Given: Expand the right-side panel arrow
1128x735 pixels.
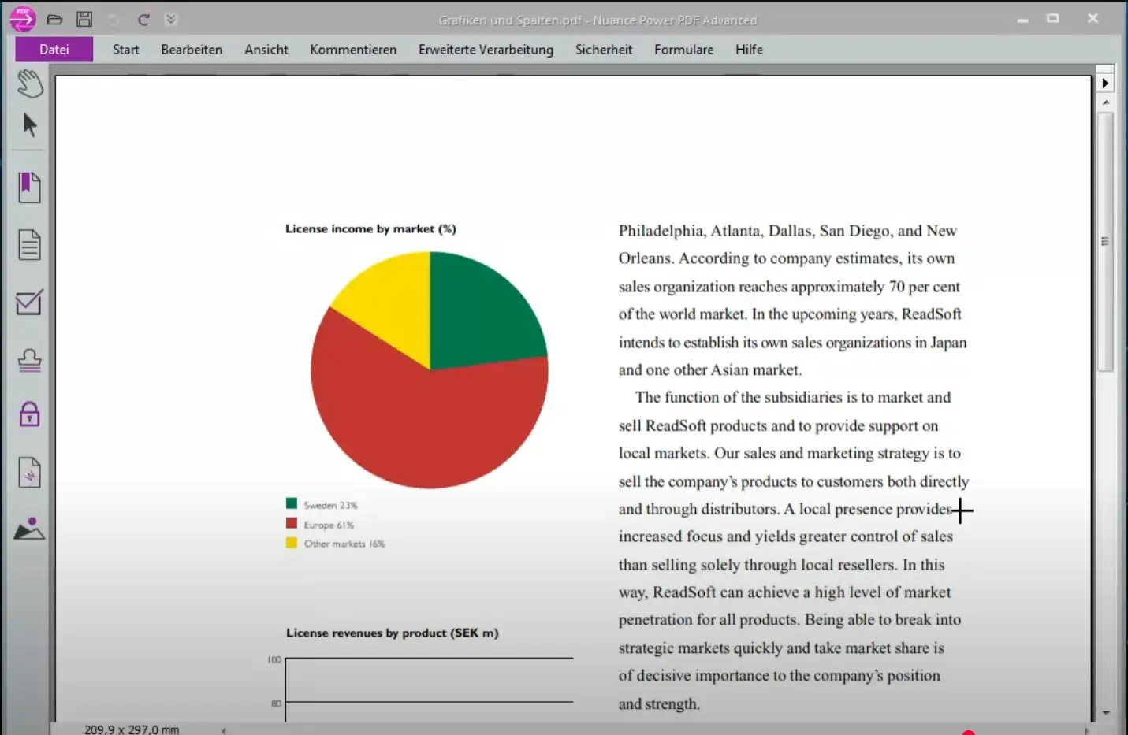Looking at the screenshot, I should point(1105,83).
